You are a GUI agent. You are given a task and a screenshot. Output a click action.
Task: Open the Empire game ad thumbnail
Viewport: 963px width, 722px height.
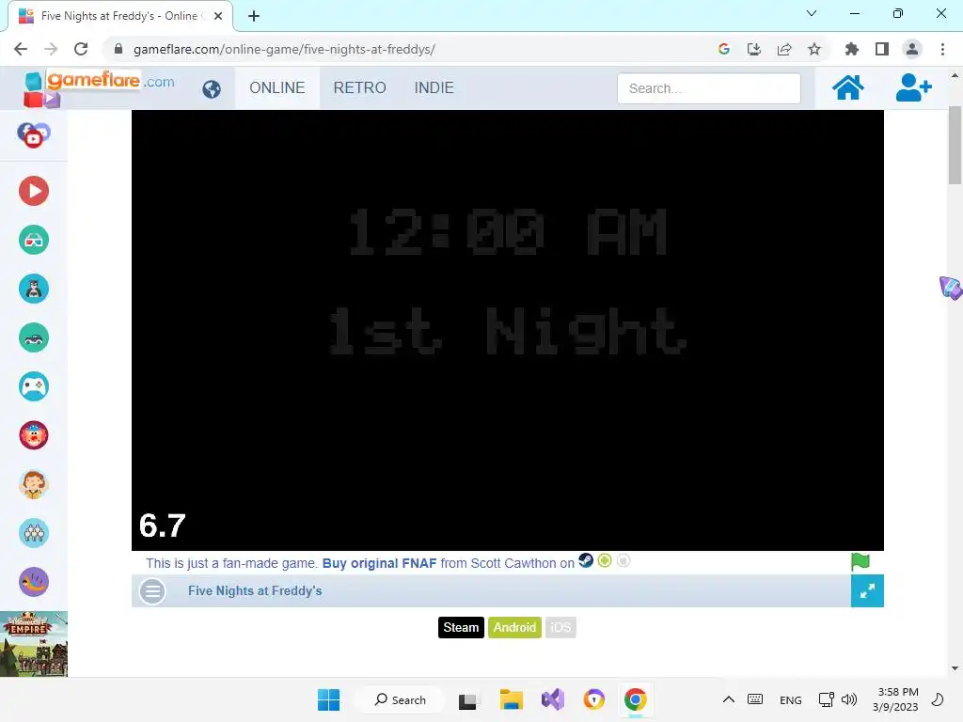(x=34, y=644)
